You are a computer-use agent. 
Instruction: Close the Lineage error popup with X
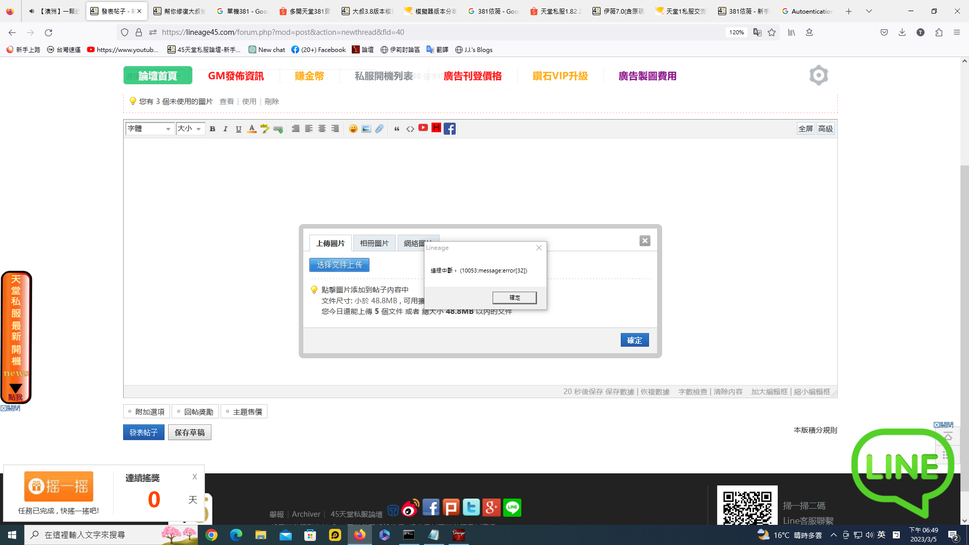pyautogui.click(x=539, y=248)
